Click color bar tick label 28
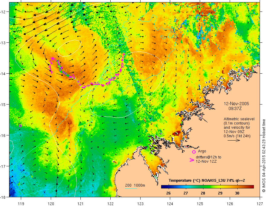The height and width of the screenshot is (206, 266). tap(203, 193)
